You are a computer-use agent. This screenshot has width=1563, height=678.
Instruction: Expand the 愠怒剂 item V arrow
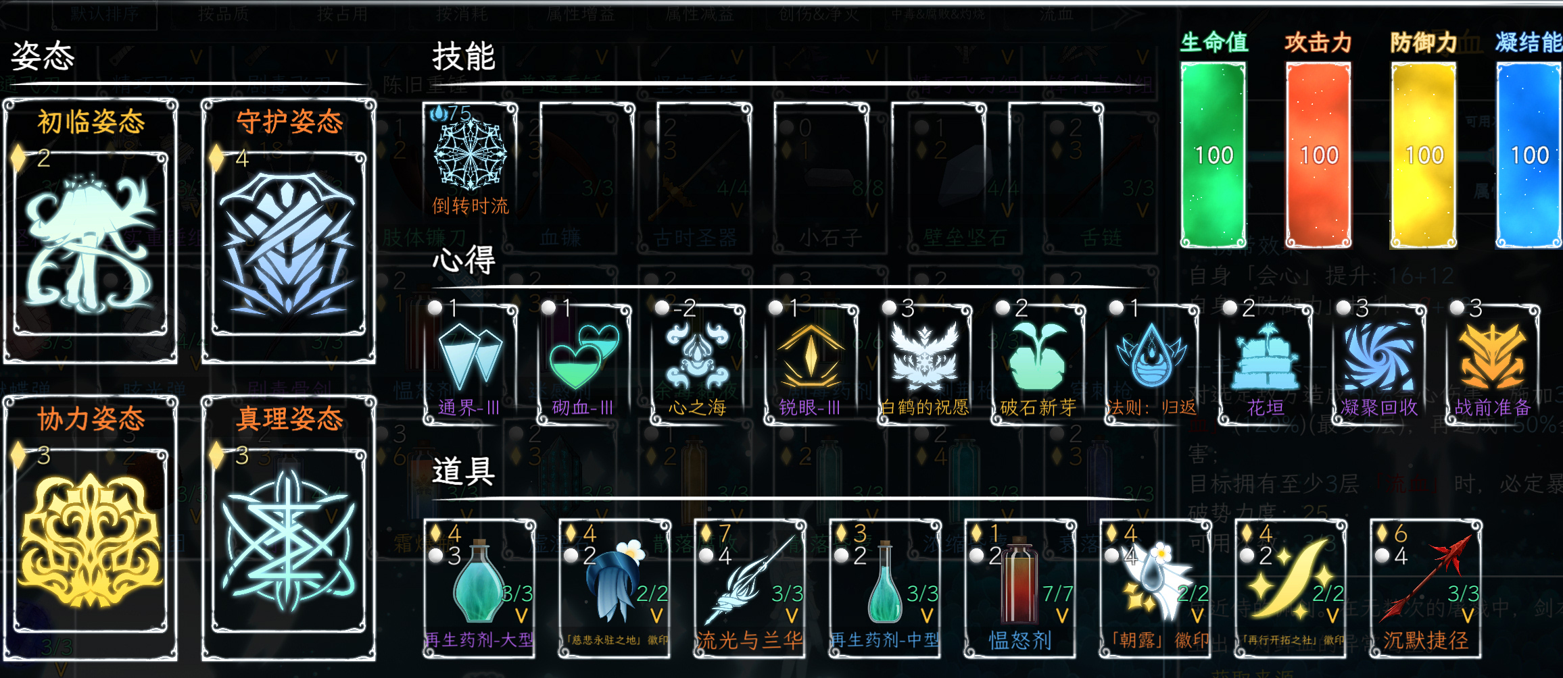pos(1062,615)
